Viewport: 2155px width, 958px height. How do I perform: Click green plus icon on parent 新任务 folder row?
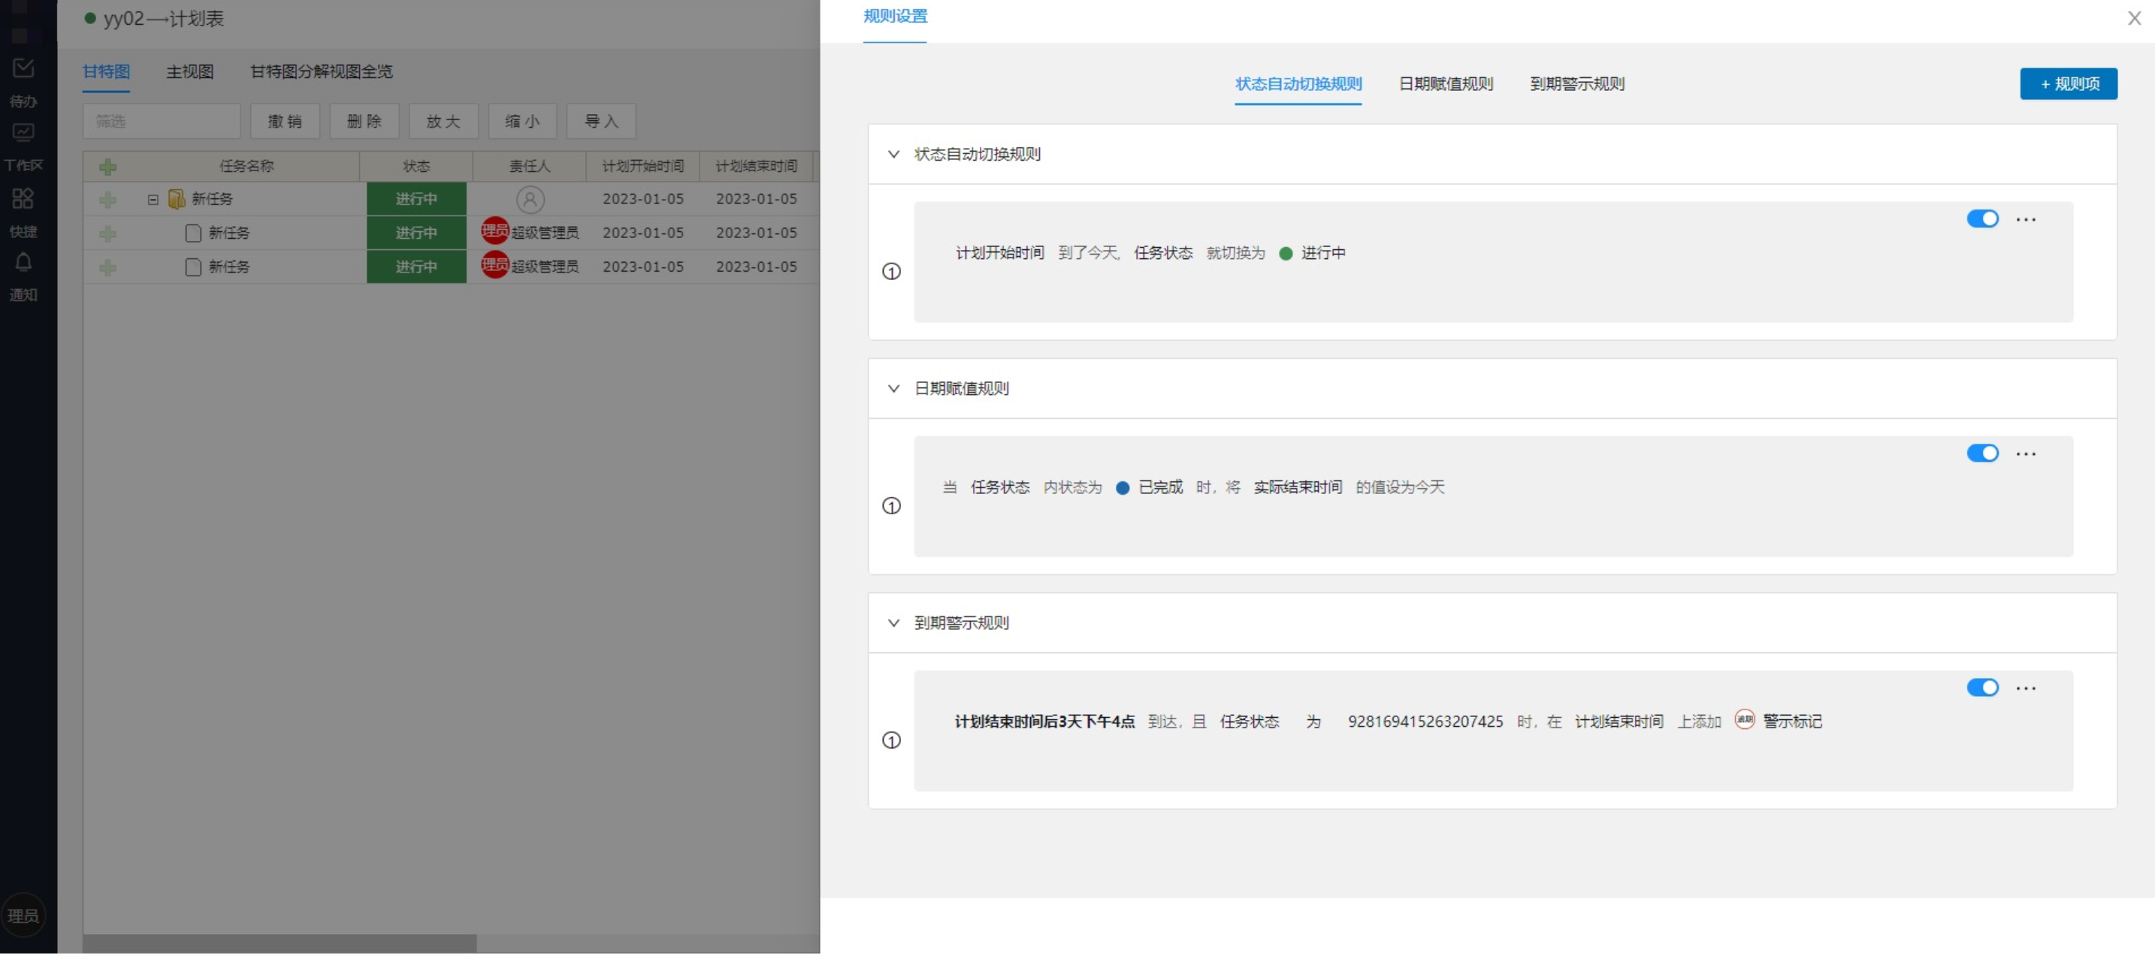108,200
